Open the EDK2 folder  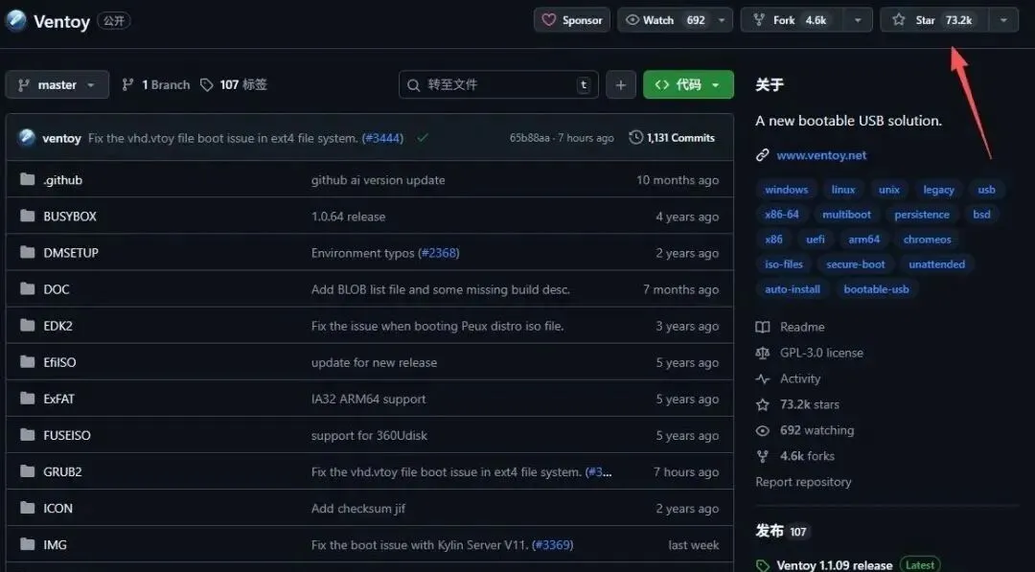click(58, 326)
